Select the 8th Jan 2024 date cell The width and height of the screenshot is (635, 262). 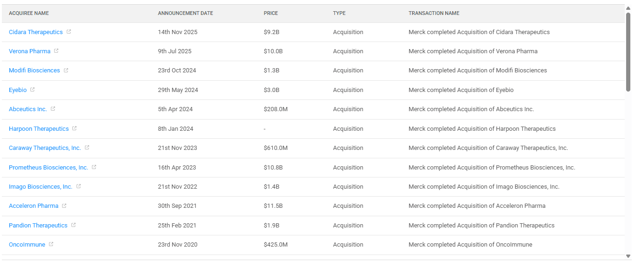pyautogui.click(x=175, y=129)
